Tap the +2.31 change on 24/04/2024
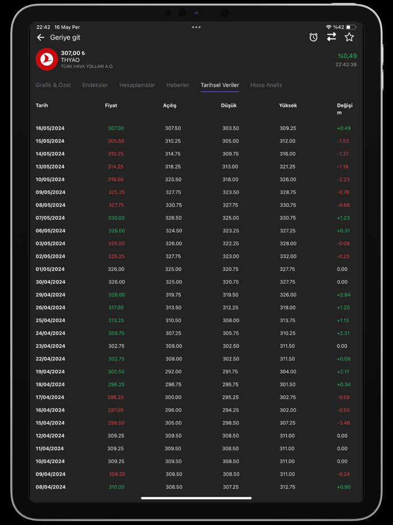Viewport: 393px width, 525px height. [x=343, y=333]
